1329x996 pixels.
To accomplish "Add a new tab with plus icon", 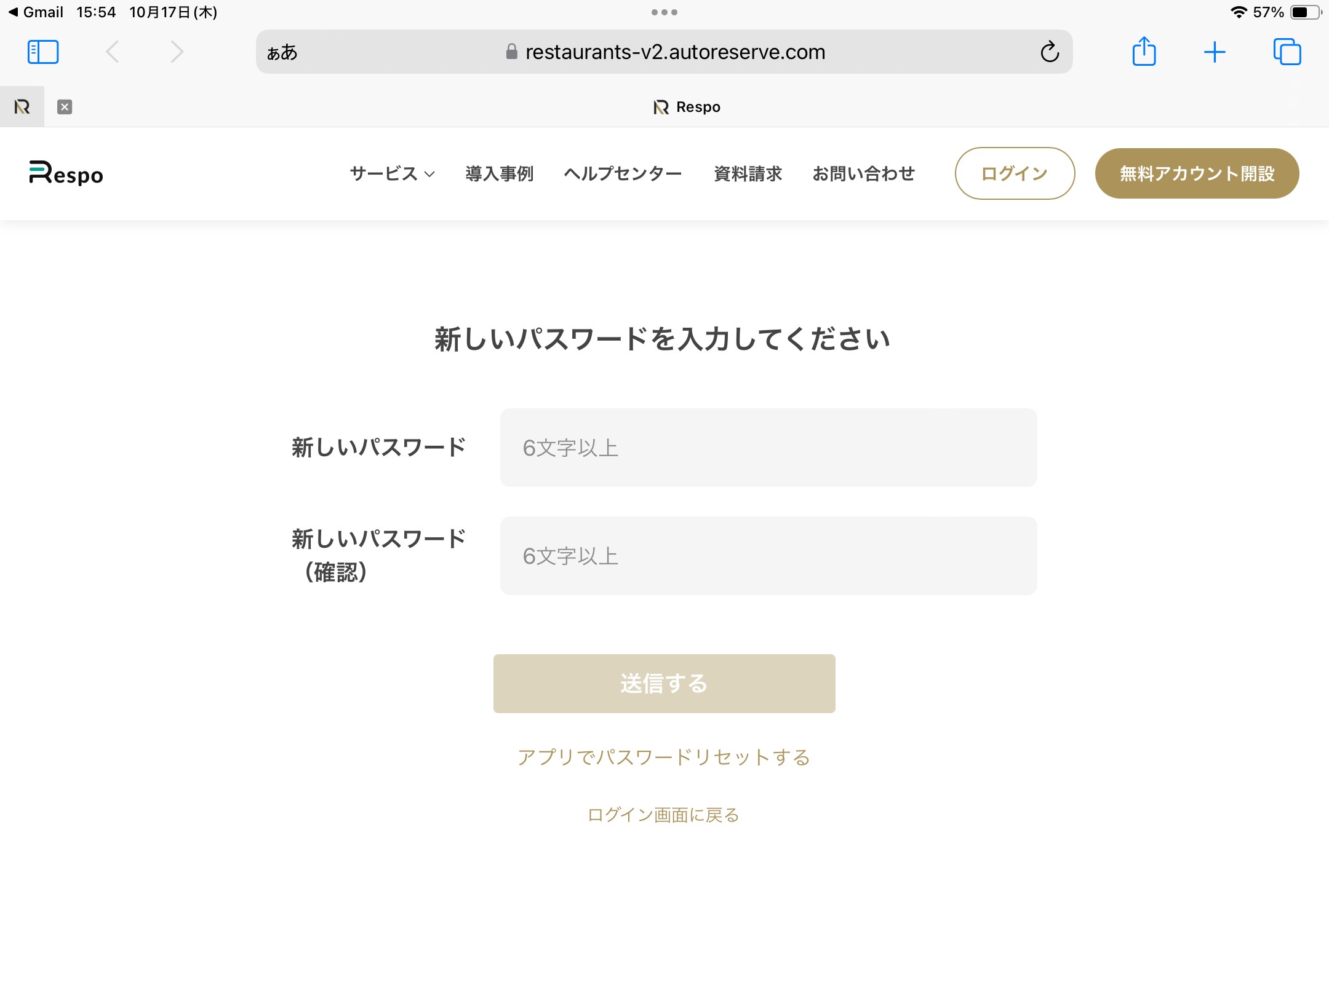I will (1215, 52).
